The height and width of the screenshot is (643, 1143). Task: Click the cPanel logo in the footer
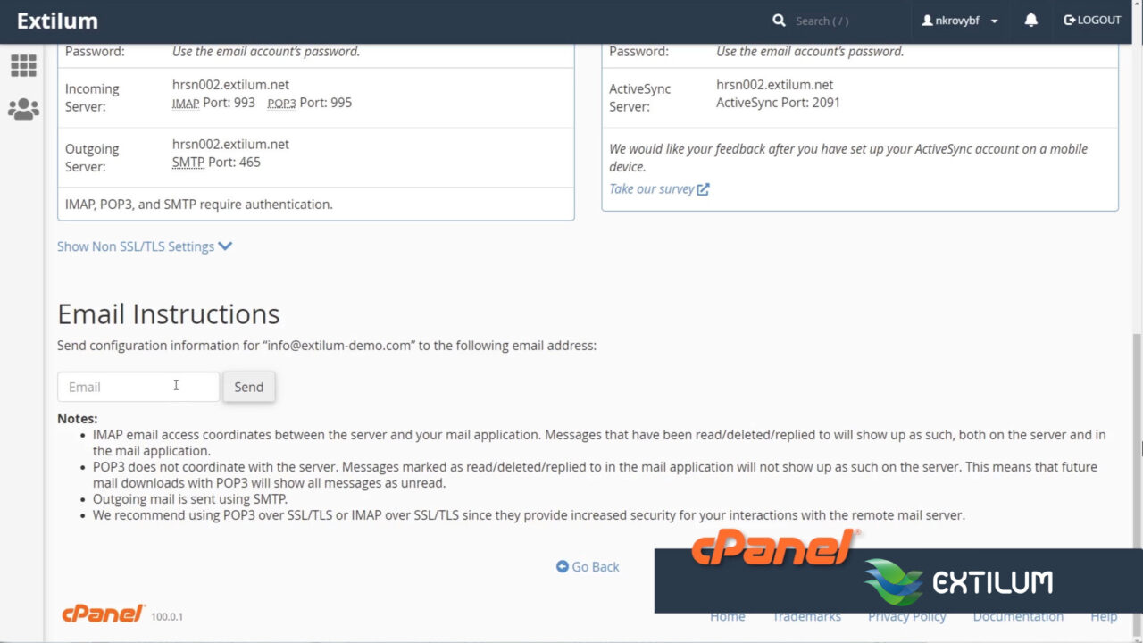(102, 614)
